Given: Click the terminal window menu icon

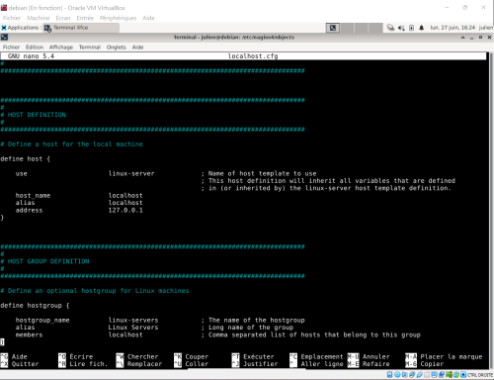Looking at the screenshot, I should point(4,38).
